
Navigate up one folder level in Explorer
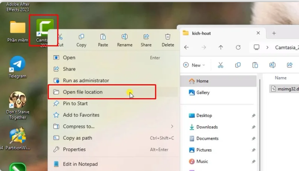(221, 47)
